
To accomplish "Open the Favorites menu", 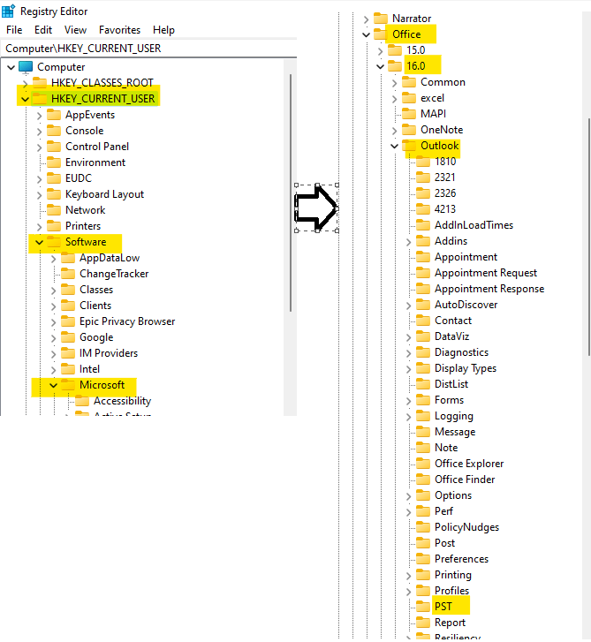I will tap(119, 30).
